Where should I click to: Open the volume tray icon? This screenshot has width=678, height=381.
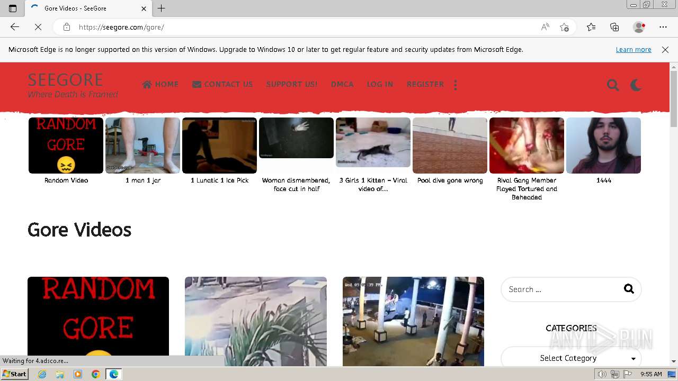(602, 374)
